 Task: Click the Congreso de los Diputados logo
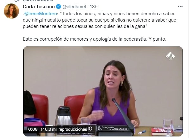tap(112, 128)
